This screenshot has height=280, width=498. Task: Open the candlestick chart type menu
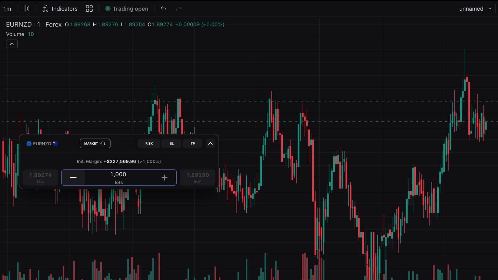[26, 9]
